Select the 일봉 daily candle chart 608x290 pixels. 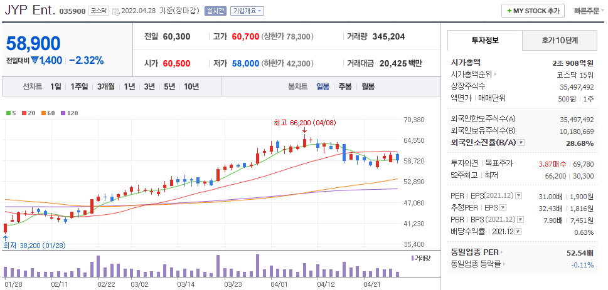(x=323, y=86)
